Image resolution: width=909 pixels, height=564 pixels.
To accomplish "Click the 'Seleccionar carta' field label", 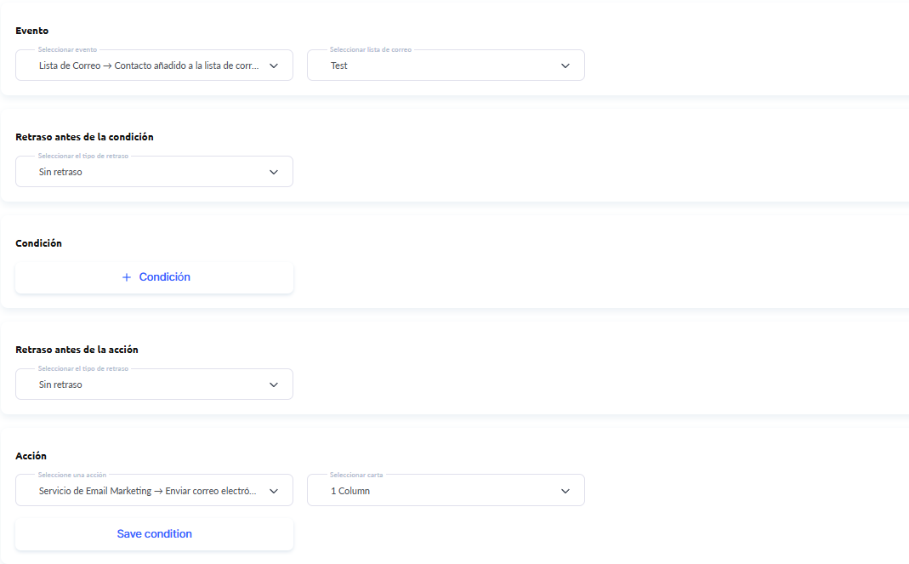I will [356, 475].
